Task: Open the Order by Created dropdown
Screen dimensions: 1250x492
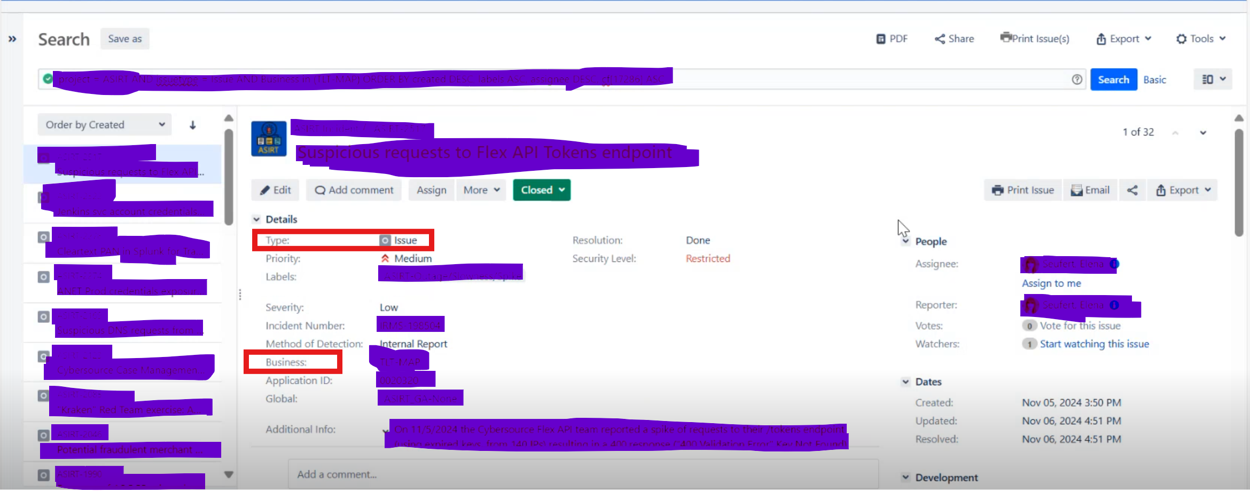Action: point(105,125)
